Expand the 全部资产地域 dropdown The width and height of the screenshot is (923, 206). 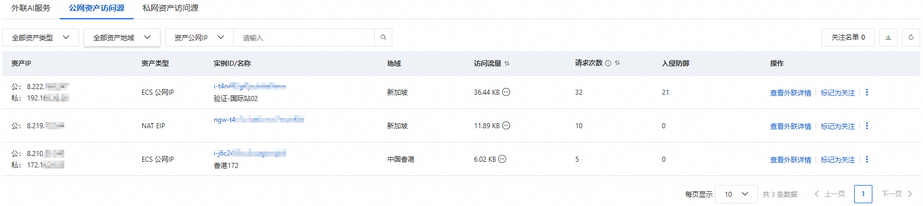122,37
